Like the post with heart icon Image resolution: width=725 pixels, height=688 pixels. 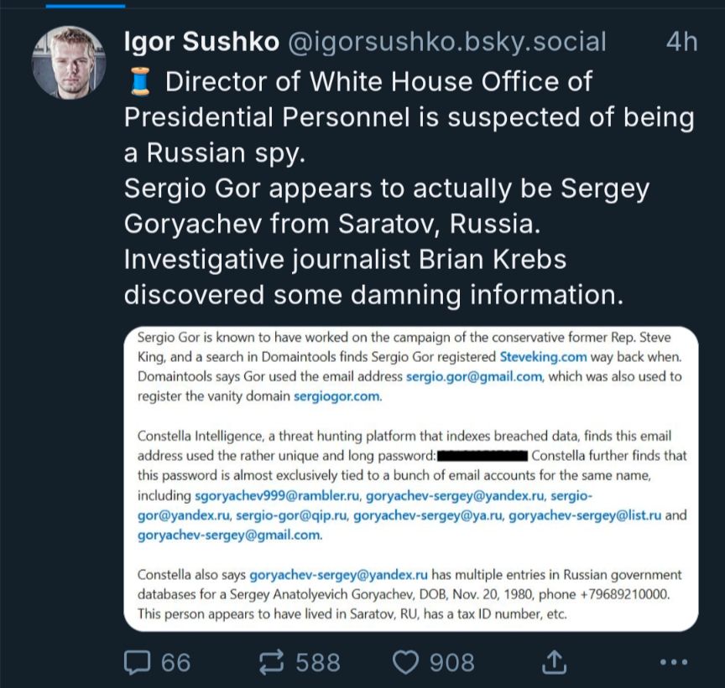click(405, 663)
